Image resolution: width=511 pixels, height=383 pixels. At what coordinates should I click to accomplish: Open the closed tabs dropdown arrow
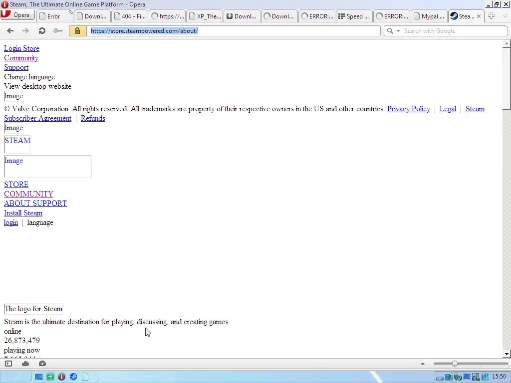(x=506, y=16)
